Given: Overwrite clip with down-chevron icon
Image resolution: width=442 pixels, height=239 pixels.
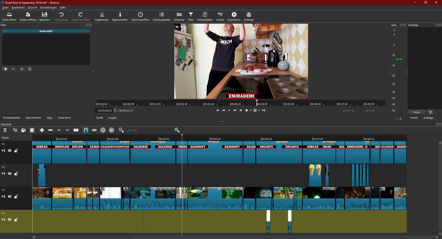Looking at the screenshot, I should click(67, 130).
